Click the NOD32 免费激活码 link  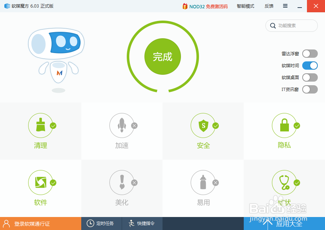206,6
